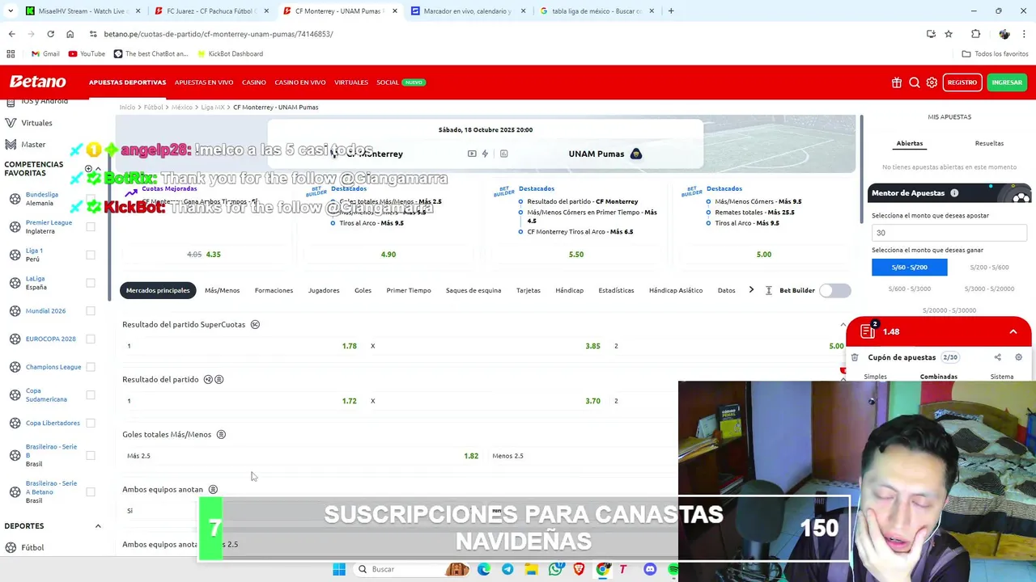Open the Fútbol breadcrumb link
1036x582 pixels.
pos(153,107)
